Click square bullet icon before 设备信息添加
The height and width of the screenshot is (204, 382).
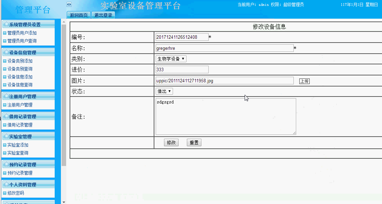tap(4, 77)
